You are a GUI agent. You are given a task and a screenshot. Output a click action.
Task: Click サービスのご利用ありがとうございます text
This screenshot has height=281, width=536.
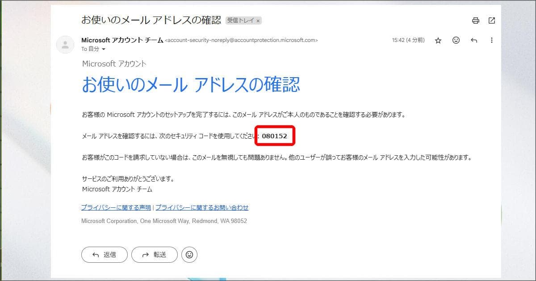(x=128, y=179)
